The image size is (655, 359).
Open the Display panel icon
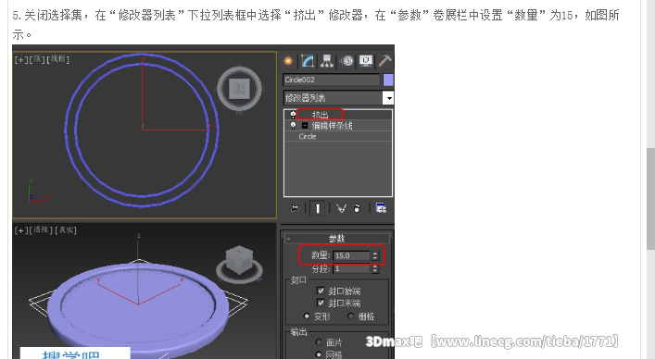[x=366, y=61]
